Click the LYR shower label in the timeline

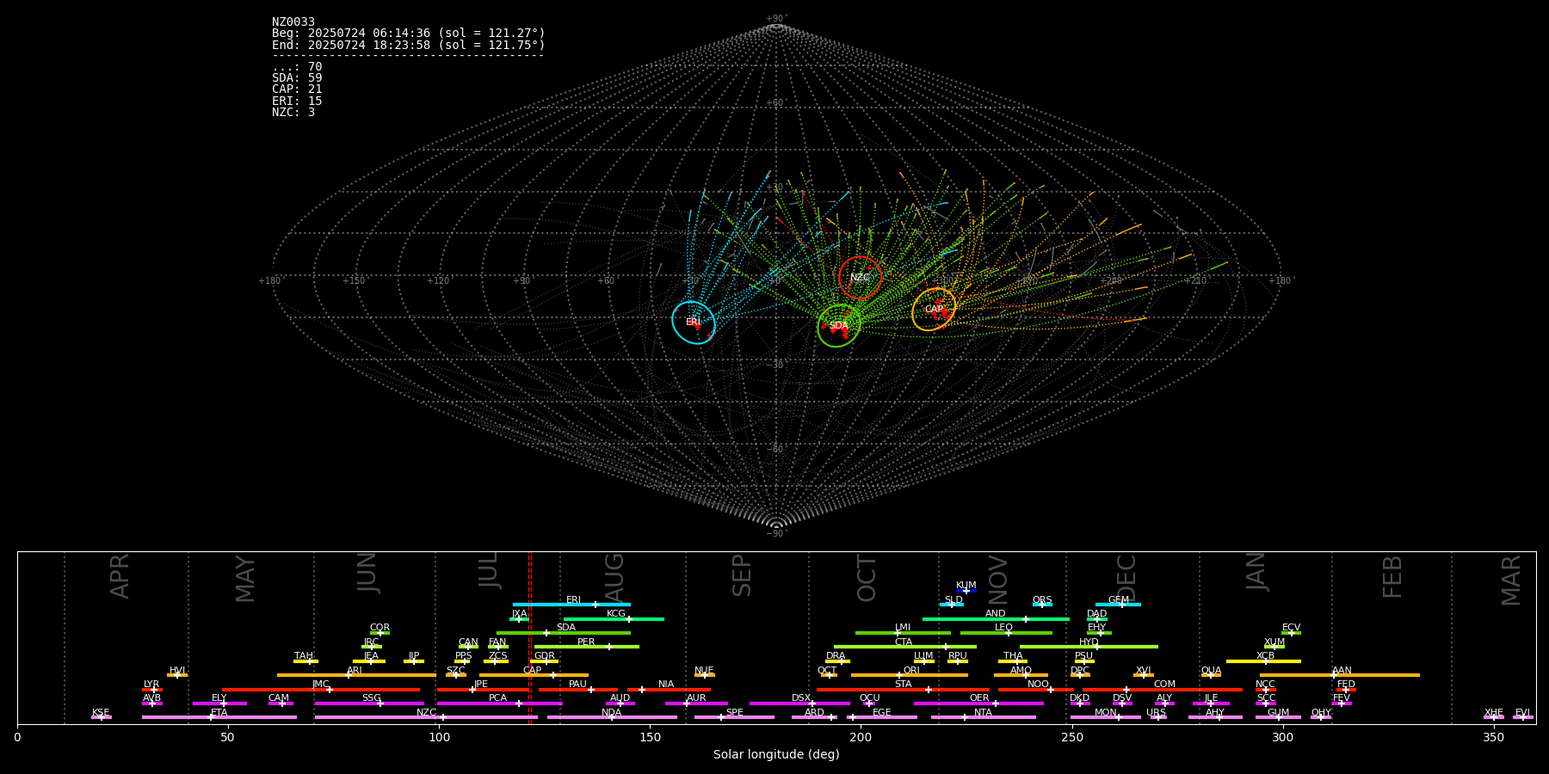151,685
